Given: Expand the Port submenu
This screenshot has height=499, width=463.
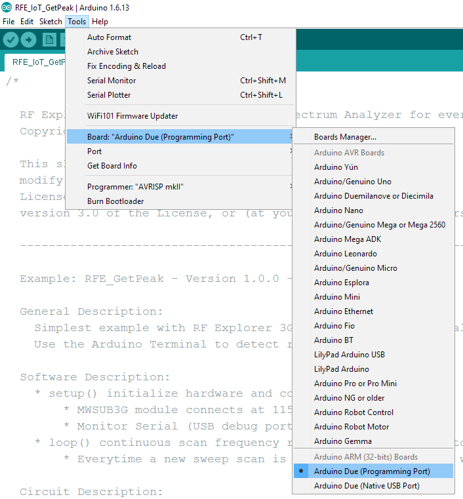Looking at the screenshot, I should (180, 151).
